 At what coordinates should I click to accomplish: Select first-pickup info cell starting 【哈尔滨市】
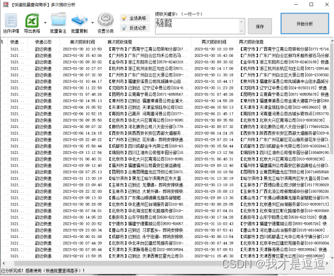(148, 178)
